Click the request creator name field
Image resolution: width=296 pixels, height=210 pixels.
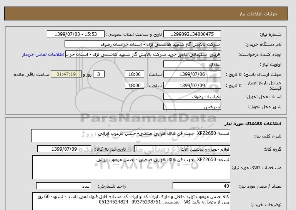[x=143, y=54]
